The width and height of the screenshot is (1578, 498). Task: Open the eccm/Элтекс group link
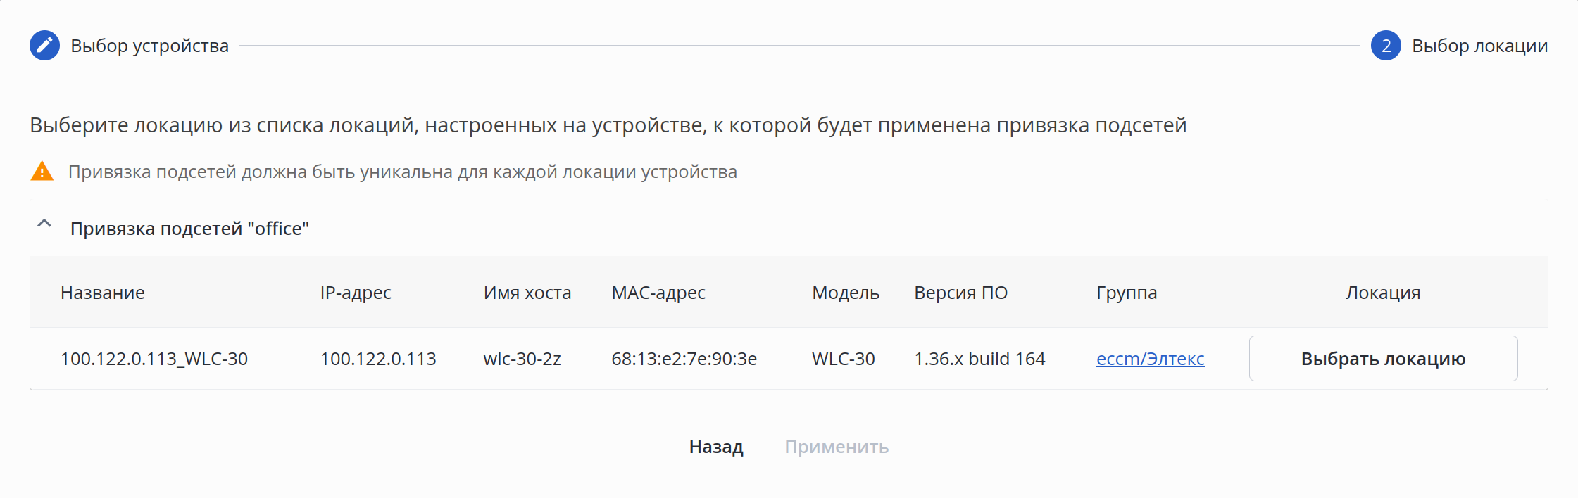(1150, 359)
